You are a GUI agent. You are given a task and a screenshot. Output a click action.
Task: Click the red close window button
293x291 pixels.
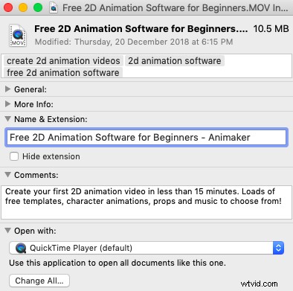[8, 7]
